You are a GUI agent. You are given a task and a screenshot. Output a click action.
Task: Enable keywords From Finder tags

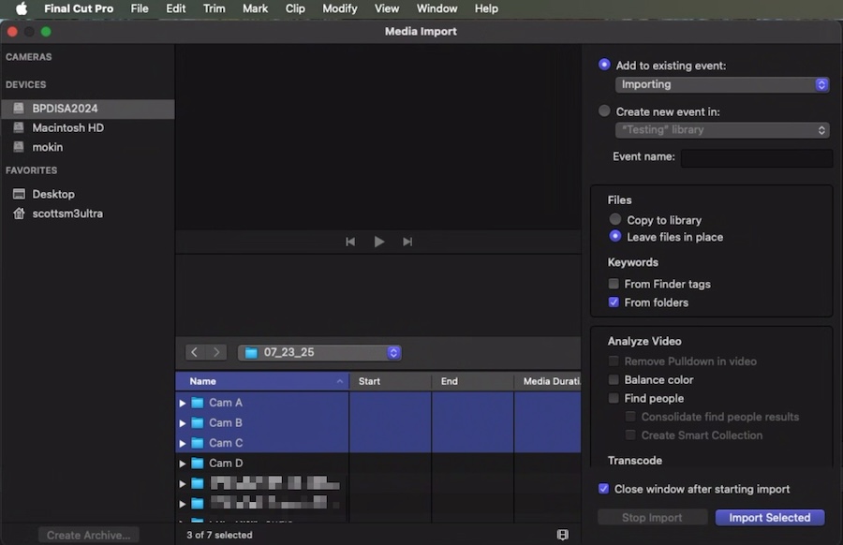click(x=614, y=283)
